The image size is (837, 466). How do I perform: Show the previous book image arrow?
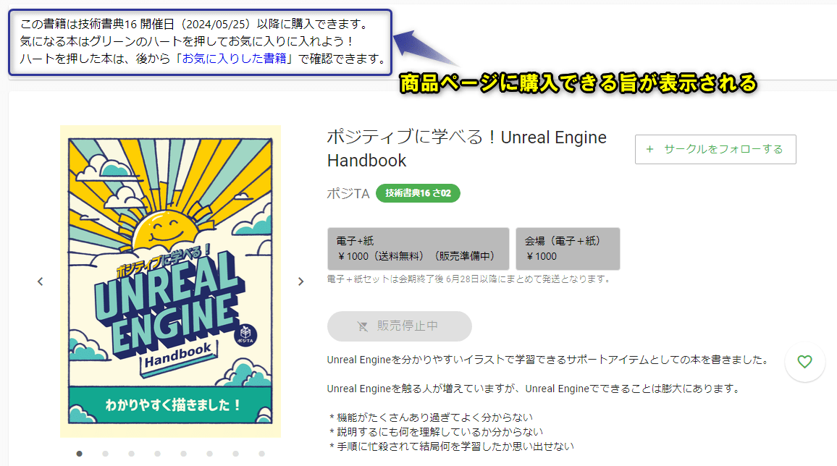pyautogui.click(x=40, y=281)
